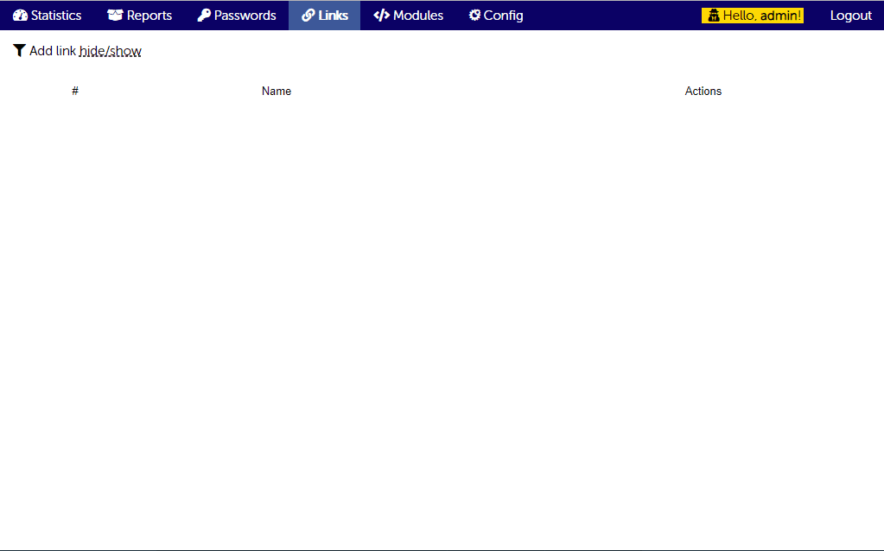Click the key icon beside Passwords
Screen dimensions: 884x551
point(203,15)
